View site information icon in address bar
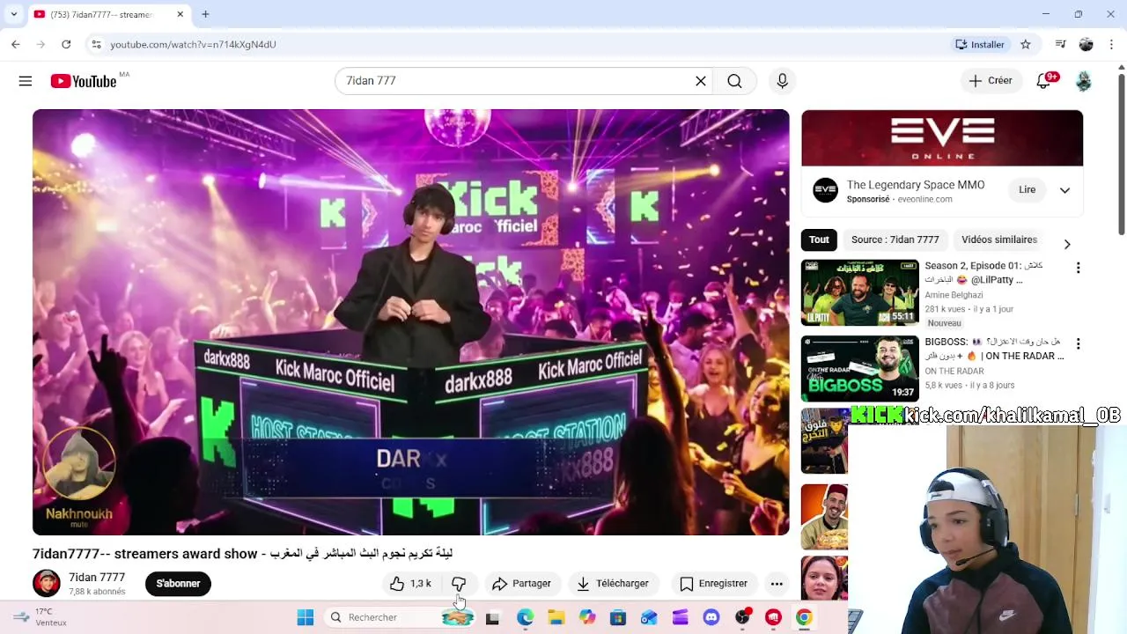Screen dimensions: 1127x634 point(96,44)
